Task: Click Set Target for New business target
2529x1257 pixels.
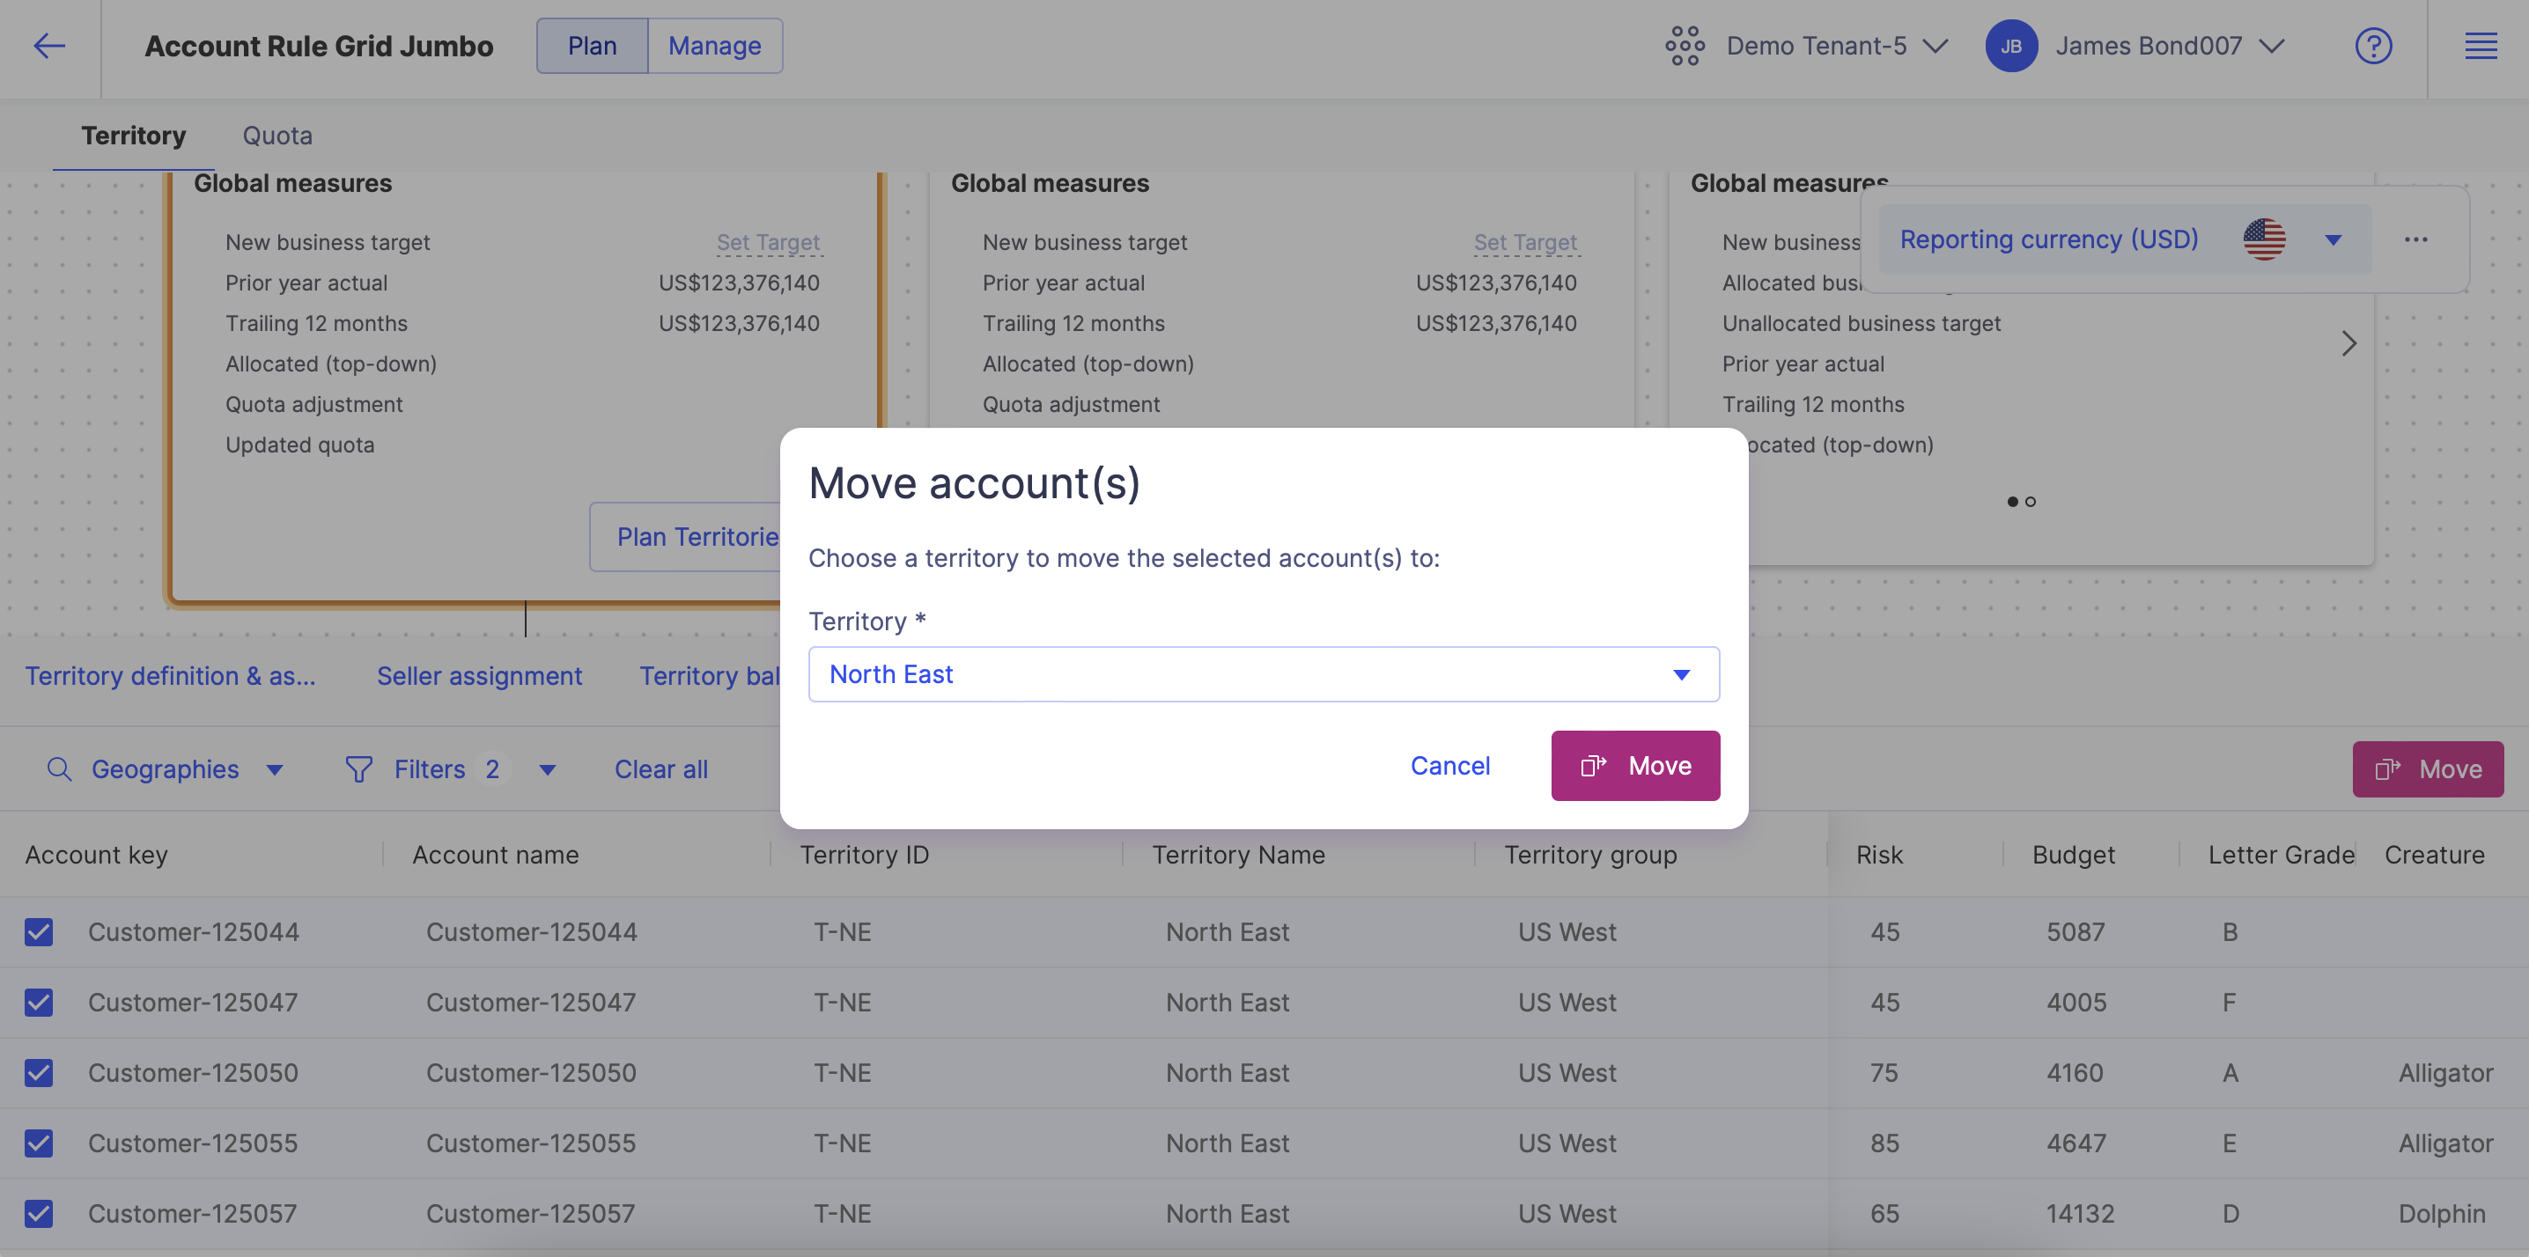Action: pyautogui.click(x=768, y=242)
